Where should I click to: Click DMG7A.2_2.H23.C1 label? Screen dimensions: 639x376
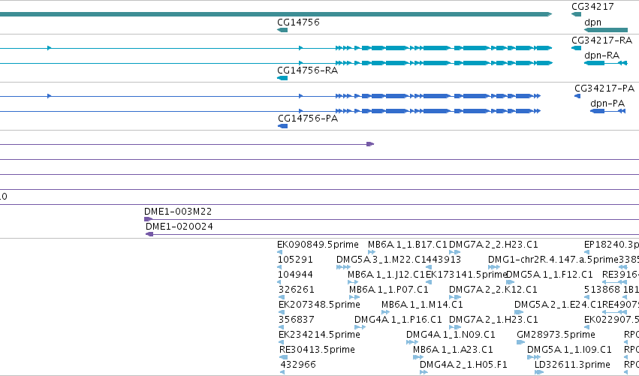(493, 245)
